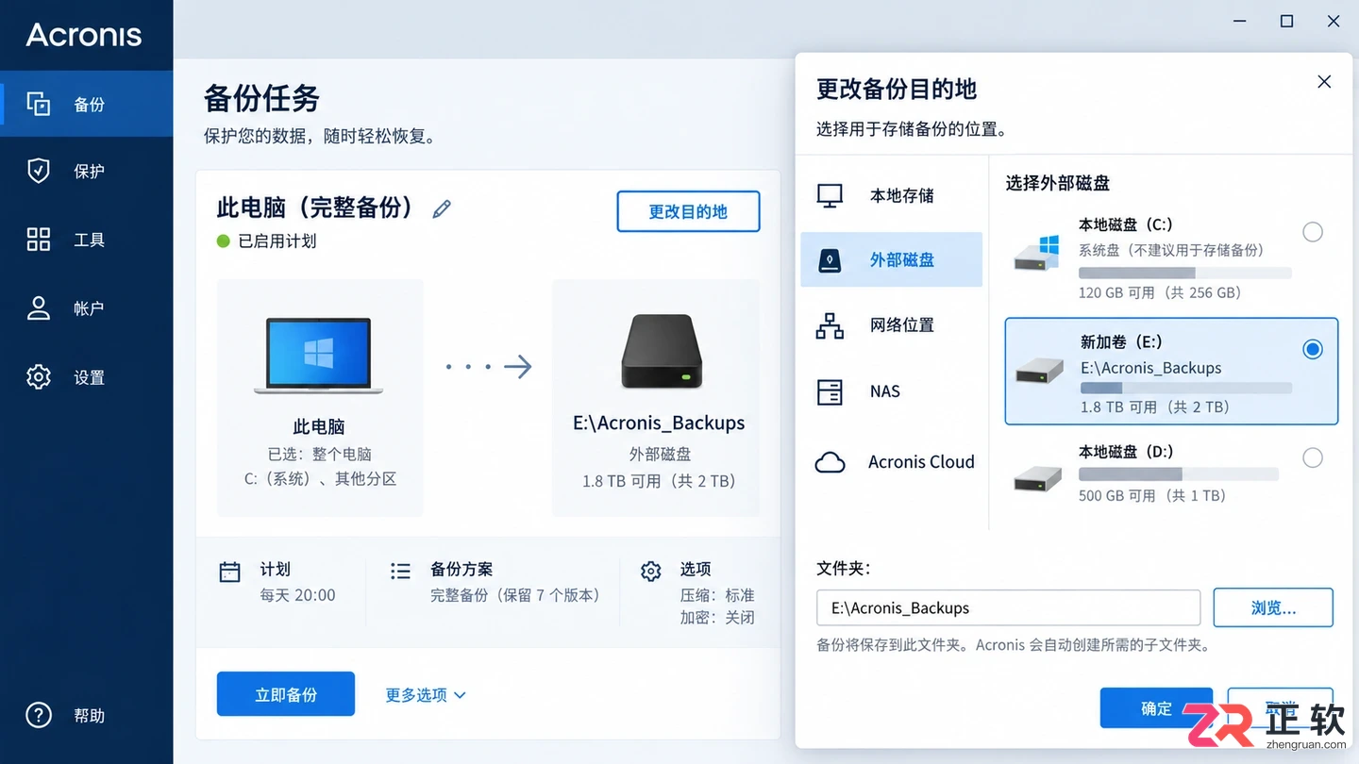Screen dimensions: 1359x764
Task: Switch to the 网络位置 tab
Action: click(x=891, y=325)
